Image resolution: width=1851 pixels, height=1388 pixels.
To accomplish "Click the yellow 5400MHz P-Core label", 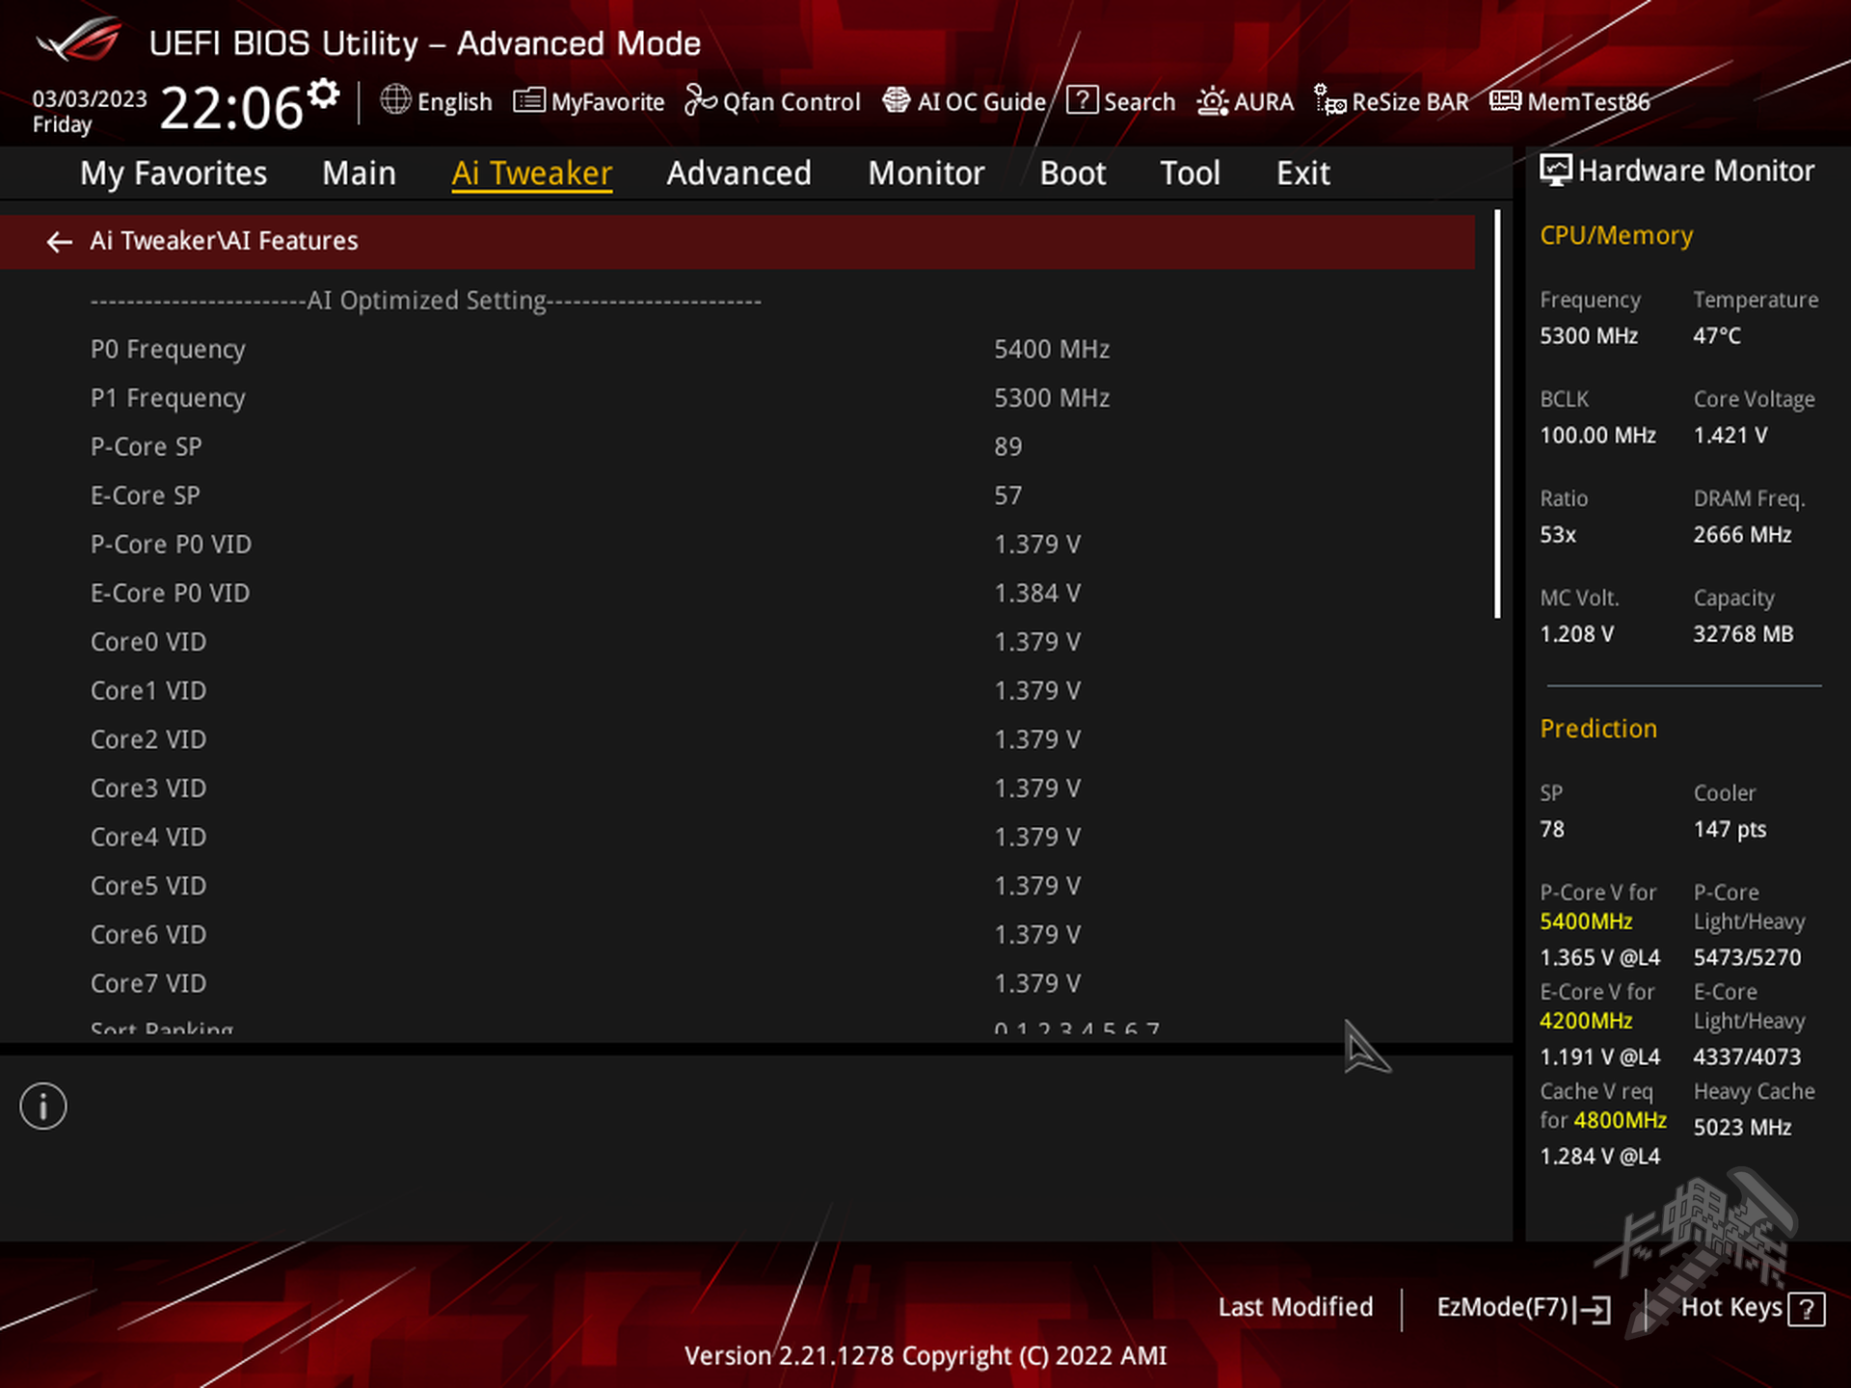I will (1586, 921).
